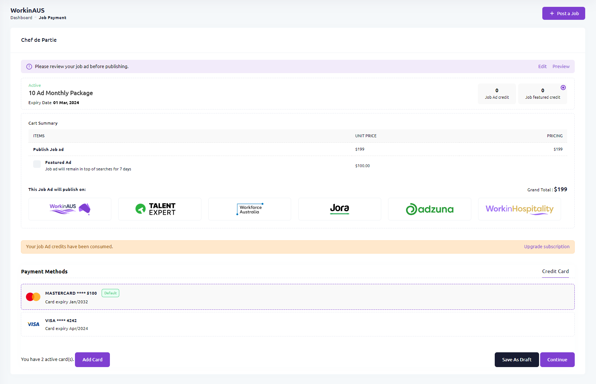Click the Post a Job button
This screenshot has width=596, height=384.
564,13
